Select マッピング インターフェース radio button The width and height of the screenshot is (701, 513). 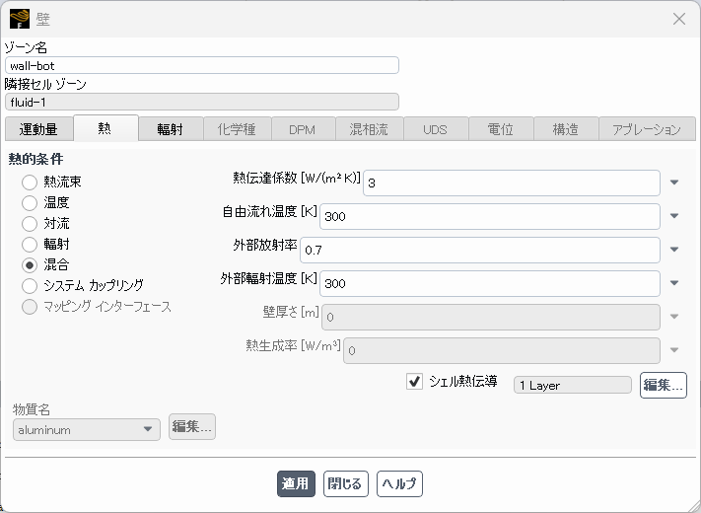(30, 307)
